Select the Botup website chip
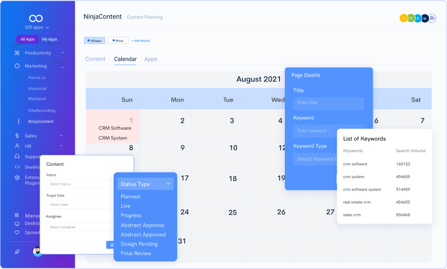Image resolution: width=447 pixels, height=269 pixels. (x=118, y=41)
